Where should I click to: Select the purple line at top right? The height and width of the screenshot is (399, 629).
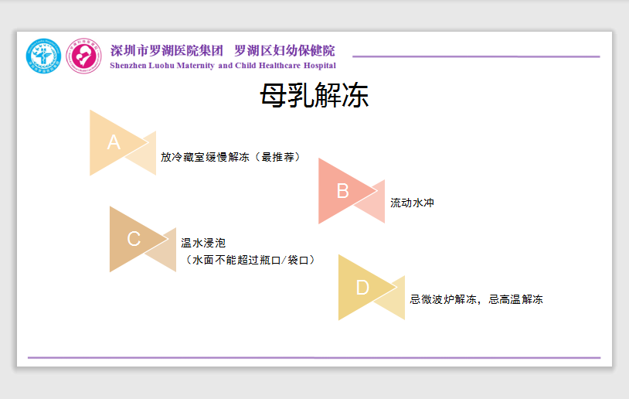coord(476,56)
